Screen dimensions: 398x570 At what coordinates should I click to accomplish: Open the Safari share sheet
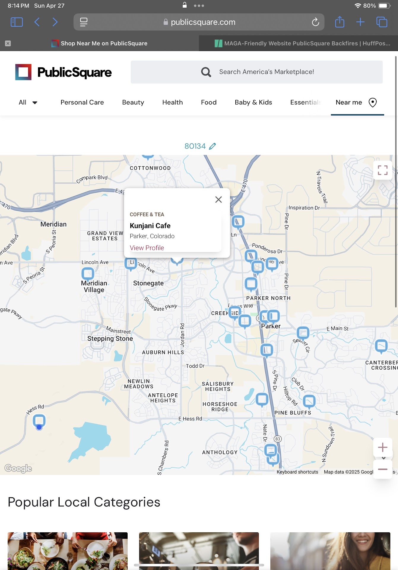[340, 22]
